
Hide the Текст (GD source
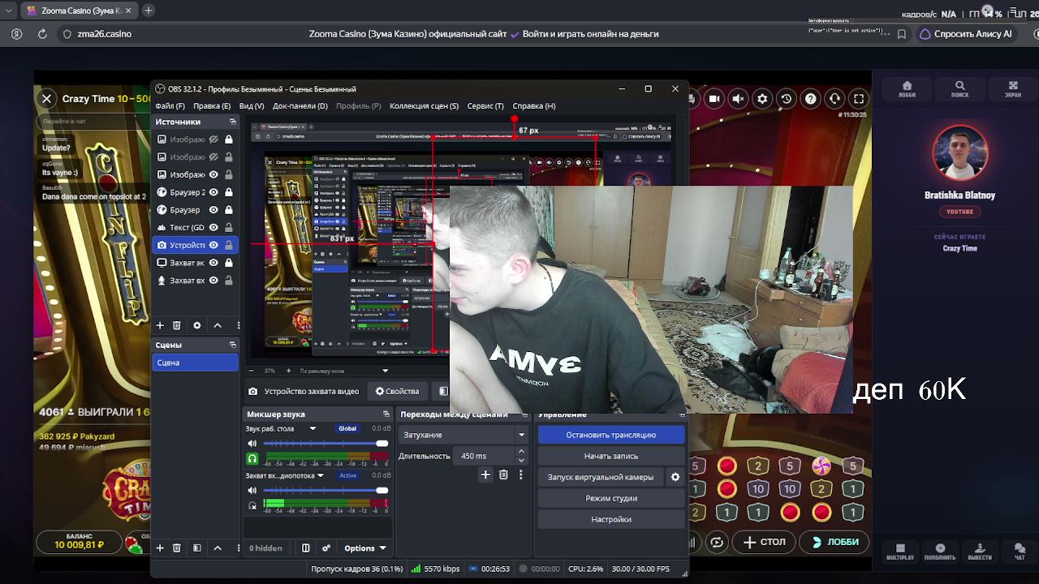point(213,228)
